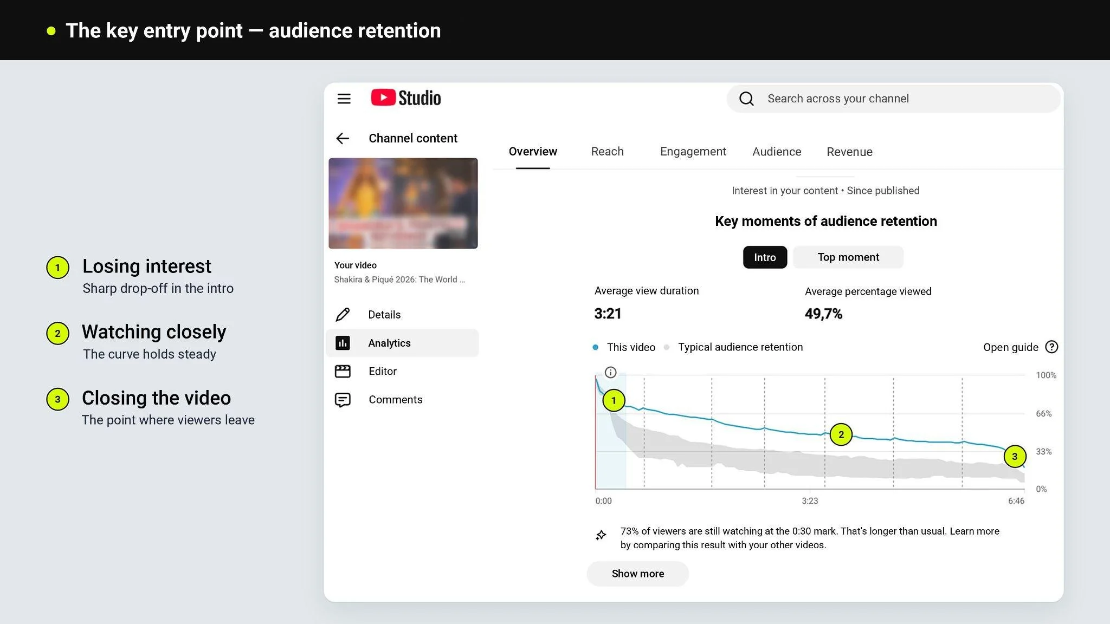Click the 3:23 label on the chart axis
1110x624 pixels.
[810, 501]
